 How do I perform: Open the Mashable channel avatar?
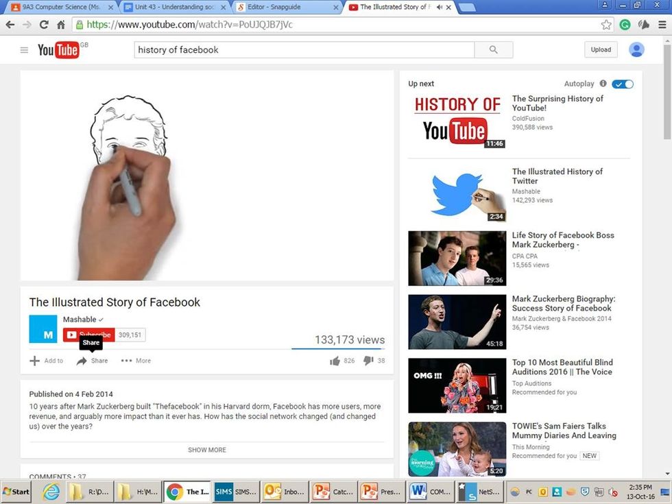43,329
